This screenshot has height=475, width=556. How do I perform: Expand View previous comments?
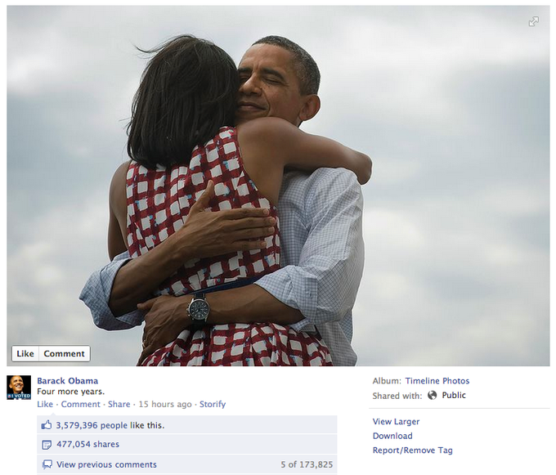(106, 464)
